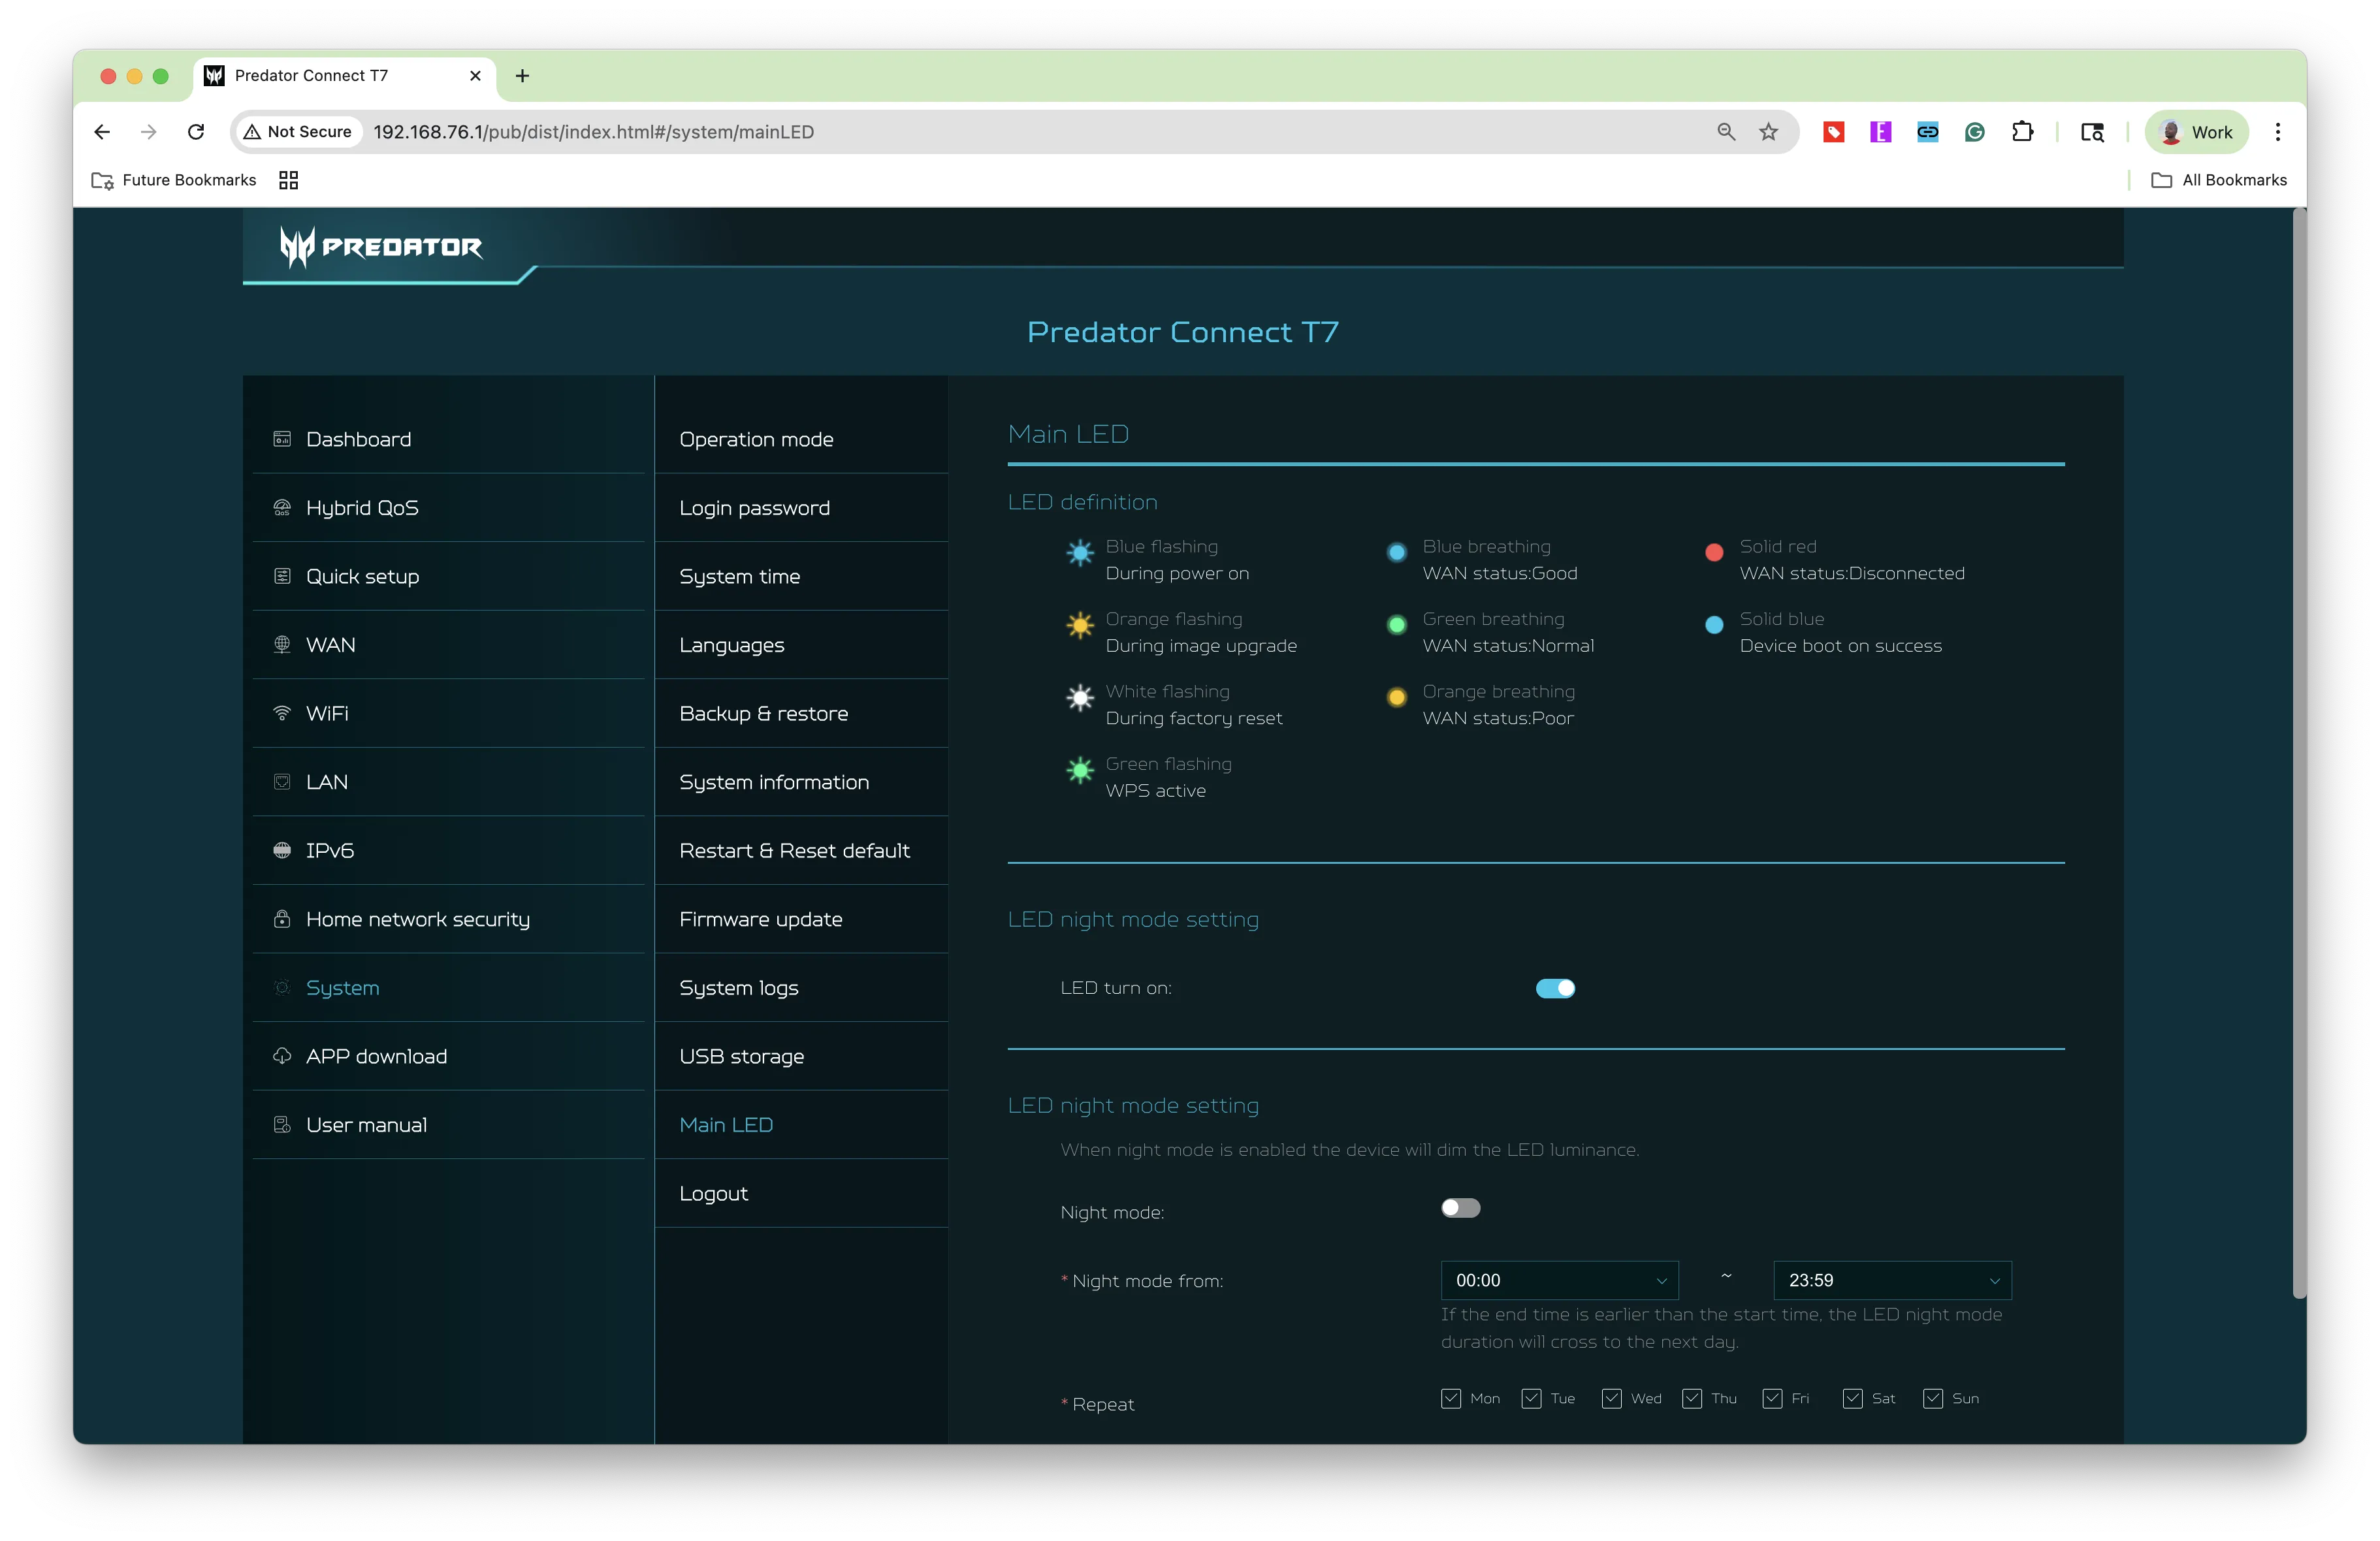This screenshot has height=1541, width=2380.
Task: Click the purple E extension icon
Action: click(1880, 132)
